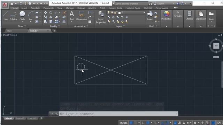Click the keyword search field in title bar

tap(131, 3)
